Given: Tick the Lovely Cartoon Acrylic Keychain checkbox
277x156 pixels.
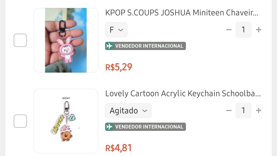Looking at the screenshot, I should pos(20,121).
